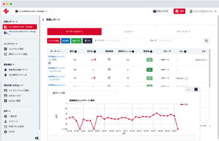Toggle the 順位 series in chart legend
This screenshot has width=219, height=141.
point(184,105)
